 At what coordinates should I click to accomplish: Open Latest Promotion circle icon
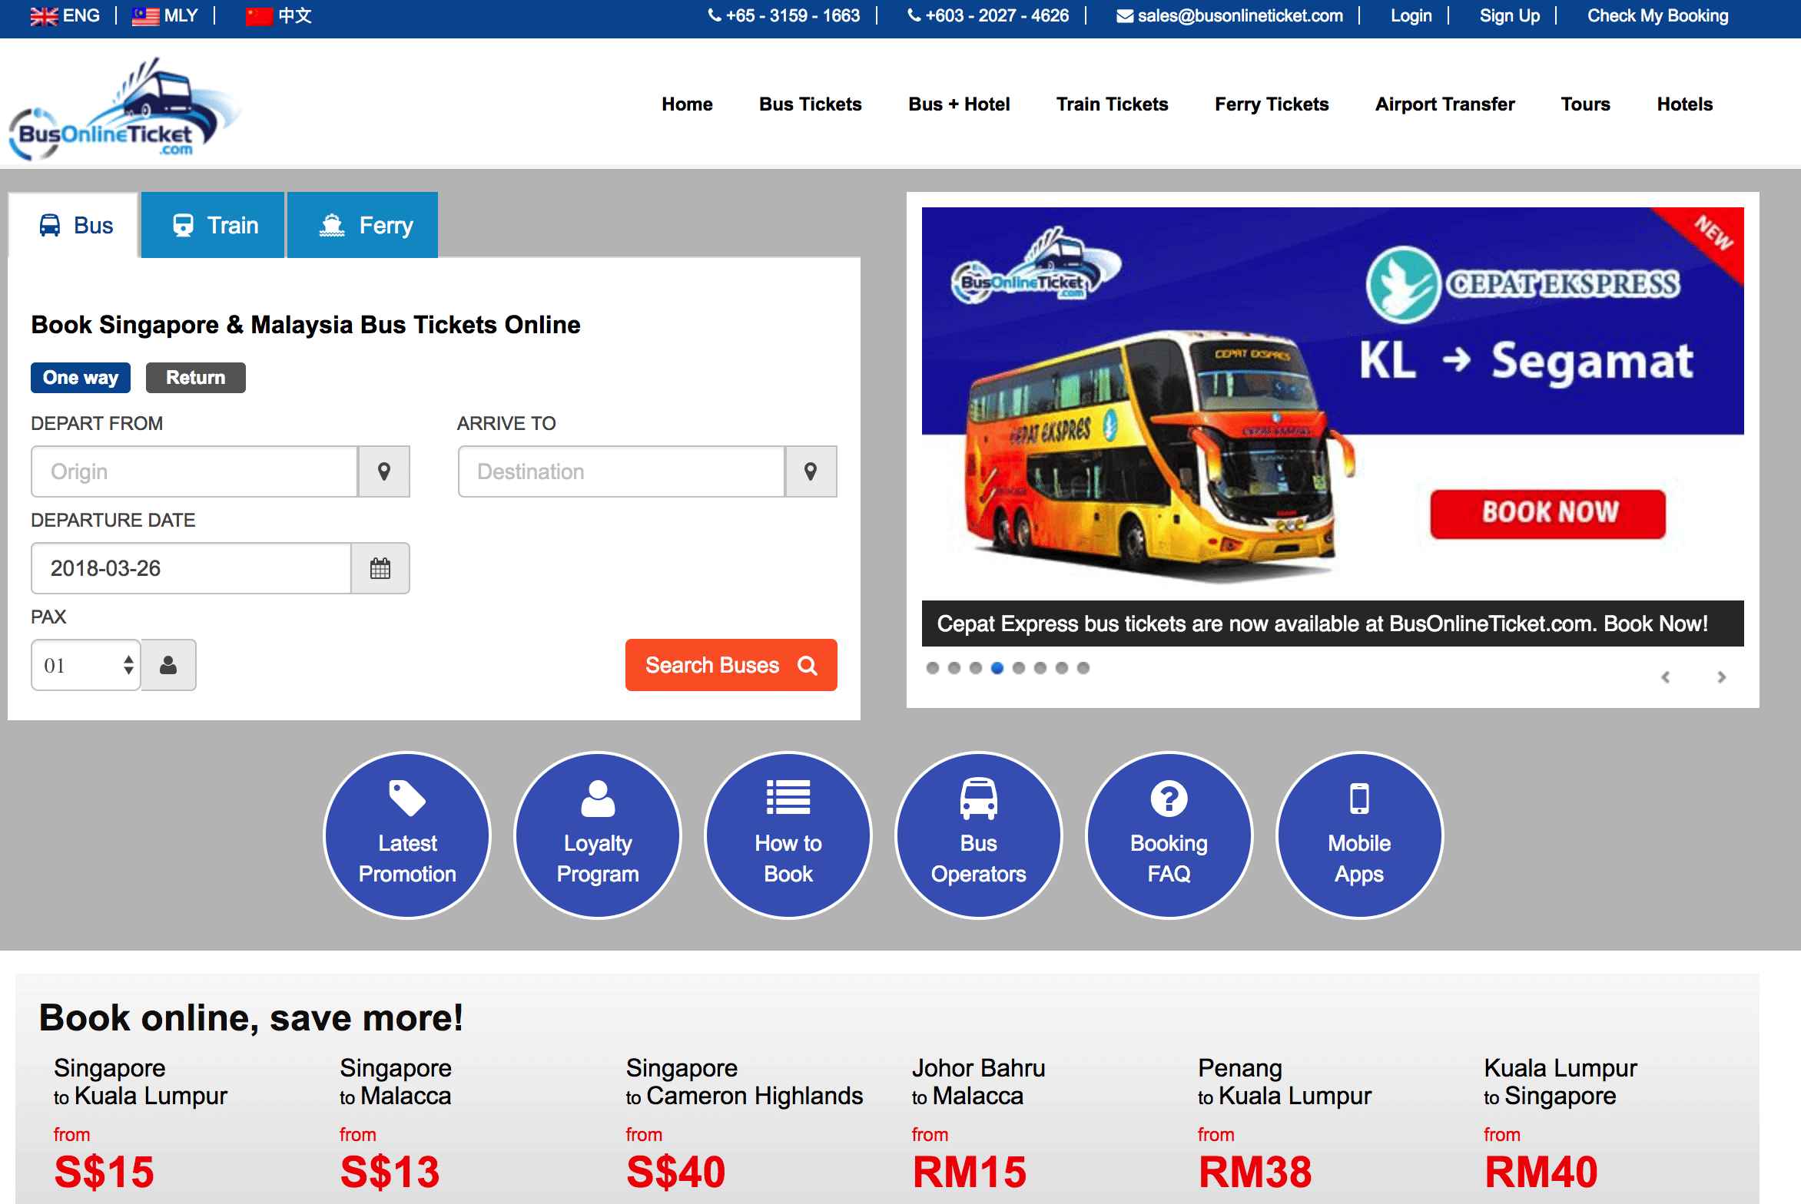tap(407, 835)
